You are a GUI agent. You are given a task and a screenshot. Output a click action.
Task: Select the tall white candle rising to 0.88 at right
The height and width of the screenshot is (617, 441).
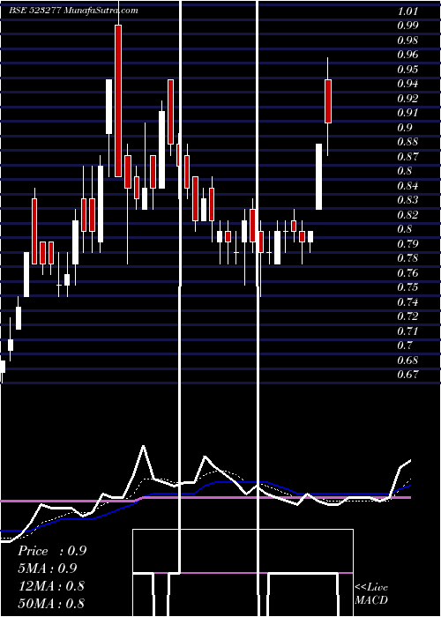(x=319, y=176)
